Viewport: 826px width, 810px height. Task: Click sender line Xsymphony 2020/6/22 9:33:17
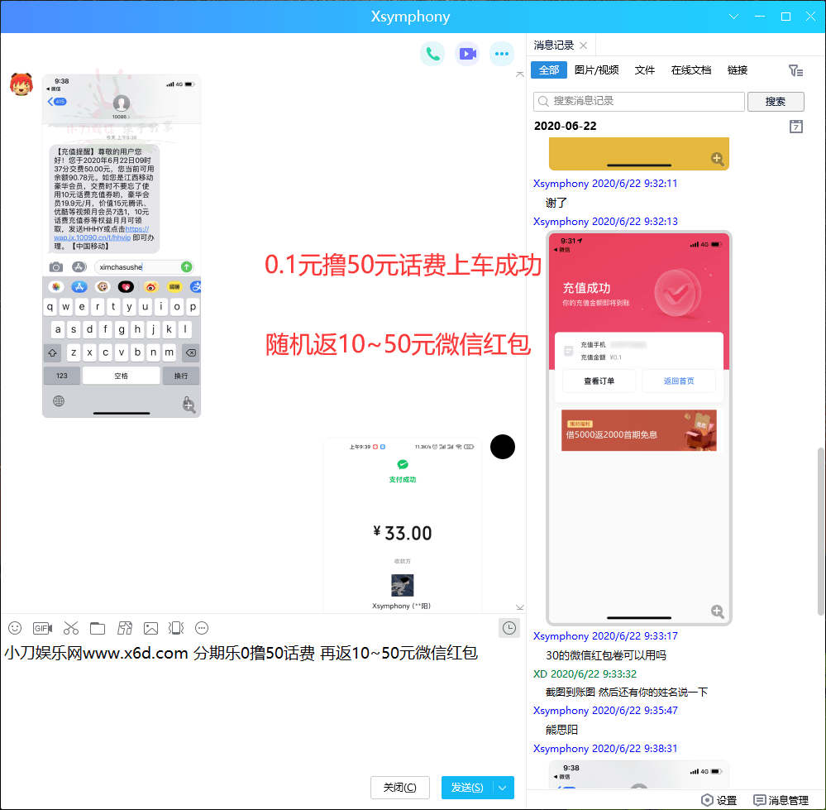(x=605, y=636)
